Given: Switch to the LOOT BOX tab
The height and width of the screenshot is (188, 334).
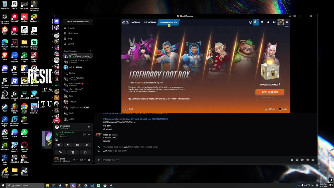Looking at the screenshot, I should coord(136,22).
